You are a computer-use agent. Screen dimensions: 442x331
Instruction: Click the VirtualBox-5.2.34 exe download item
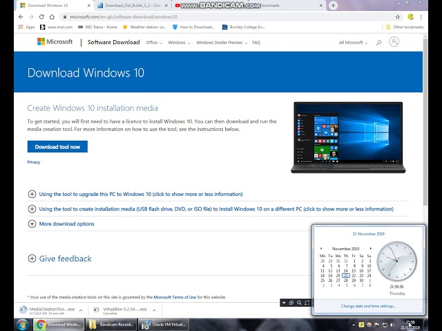click(120, 310)
